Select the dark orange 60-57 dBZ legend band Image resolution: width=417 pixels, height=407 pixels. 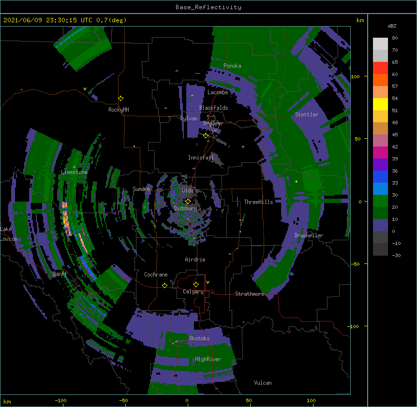pyautogui.click(x=380, y=80)
